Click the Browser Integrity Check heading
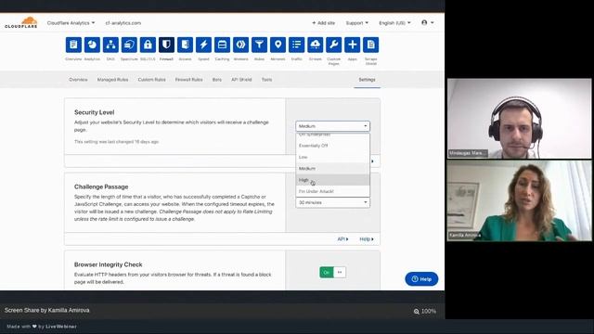The width and height of the screenshot is (594, 334). pos(109,264)
